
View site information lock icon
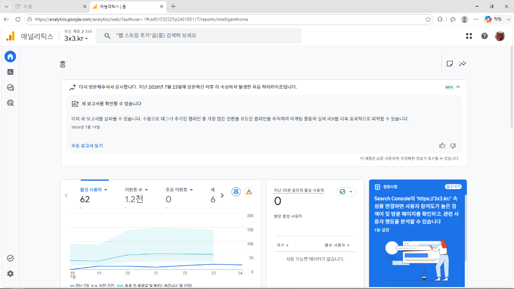coord(30,20)
